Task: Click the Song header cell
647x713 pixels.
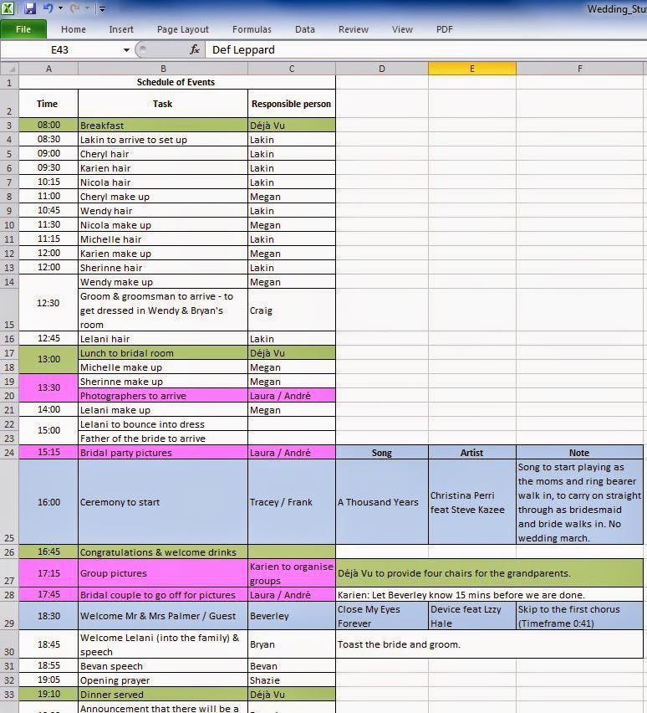Action: [x=382, y=453]
